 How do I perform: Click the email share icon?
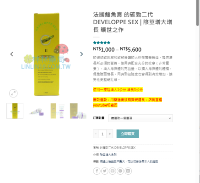pos(113,171)
